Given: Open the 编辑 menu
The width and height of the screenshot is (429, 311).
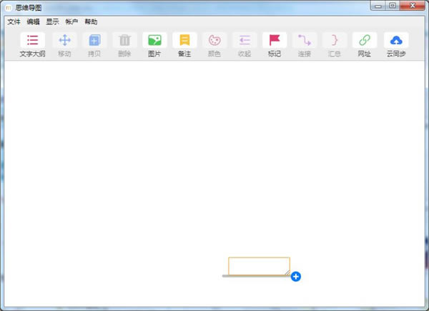Looking at the screenshot, I should point(34,21).
